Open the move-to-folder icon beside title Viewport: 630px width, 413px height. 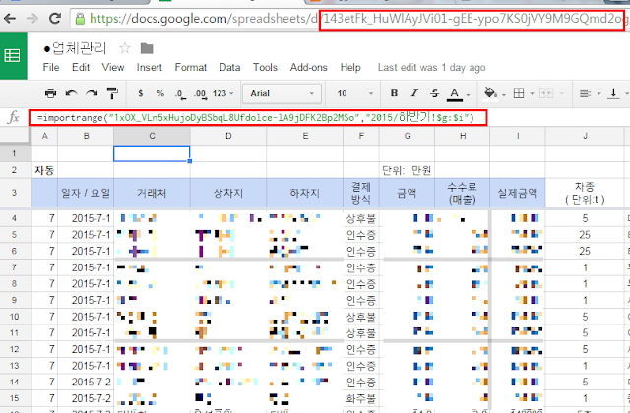(x=147, y=48)
